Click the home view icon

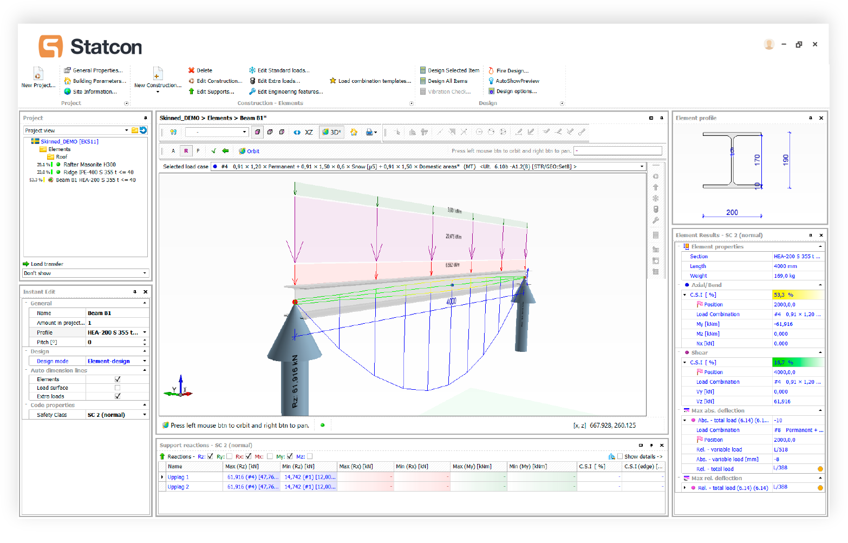pyautogui.click(x=354, y=132)
